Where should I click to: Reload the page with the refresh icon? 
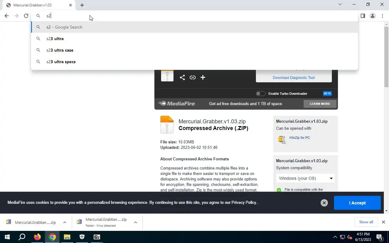pyautogui.click(x=26, y=16)
